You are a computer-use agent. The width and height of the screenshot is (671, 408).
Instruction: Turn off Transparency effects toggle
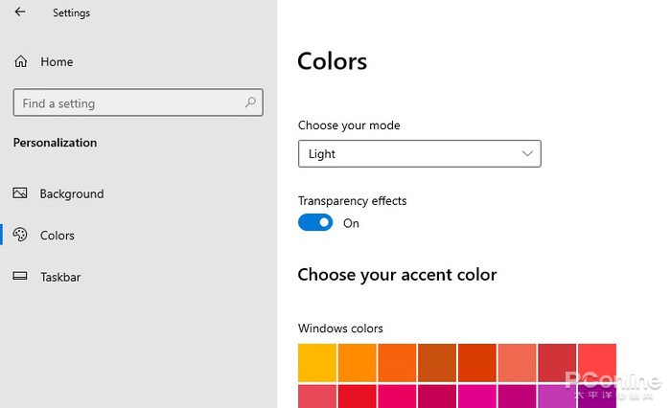click(x=315, y=223)
